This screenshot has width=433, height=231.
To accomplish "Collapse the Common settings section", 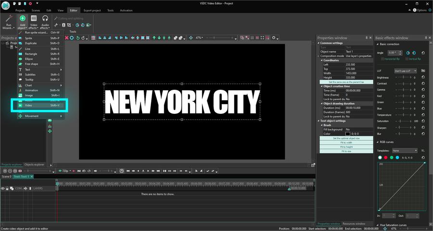I will tap(318, 43).
